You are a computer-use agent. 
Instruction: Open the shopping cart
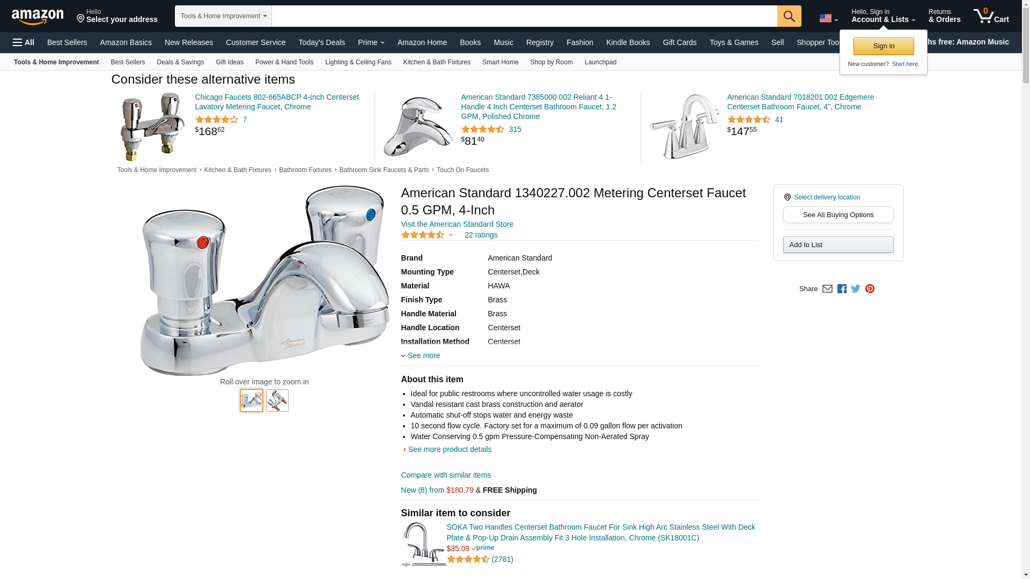[x=991, y=16]
